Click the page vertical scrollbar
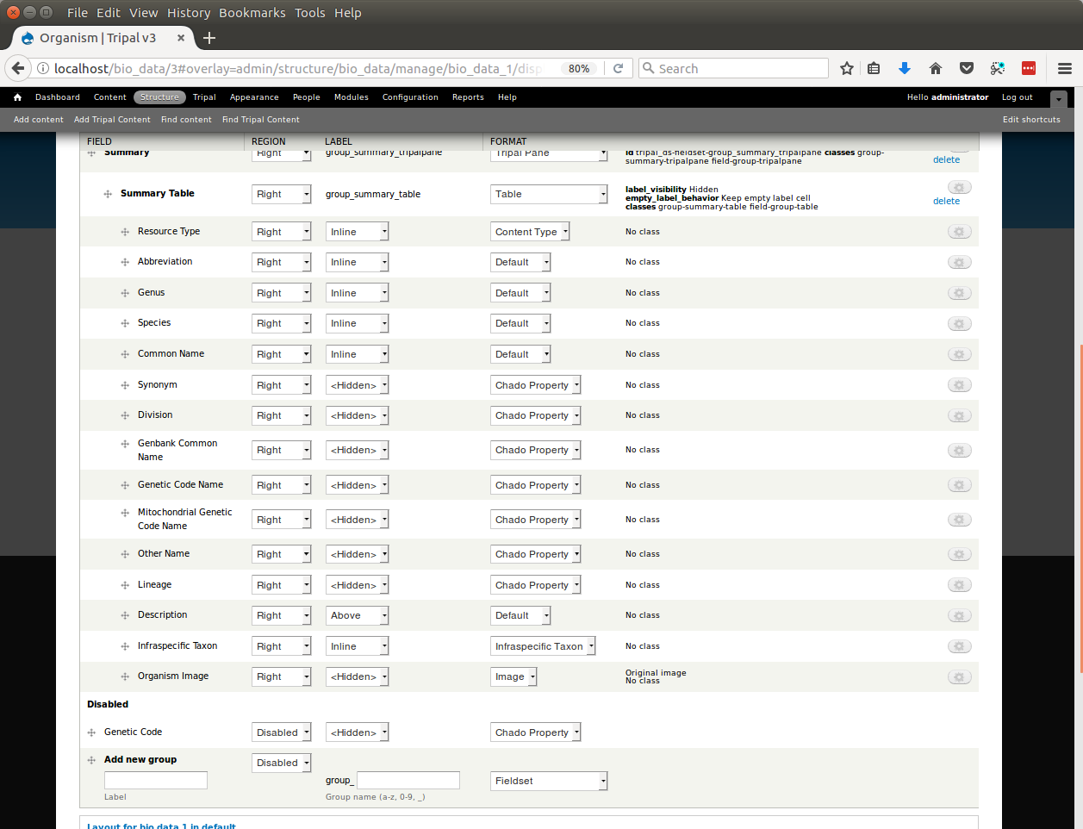 1080,508
